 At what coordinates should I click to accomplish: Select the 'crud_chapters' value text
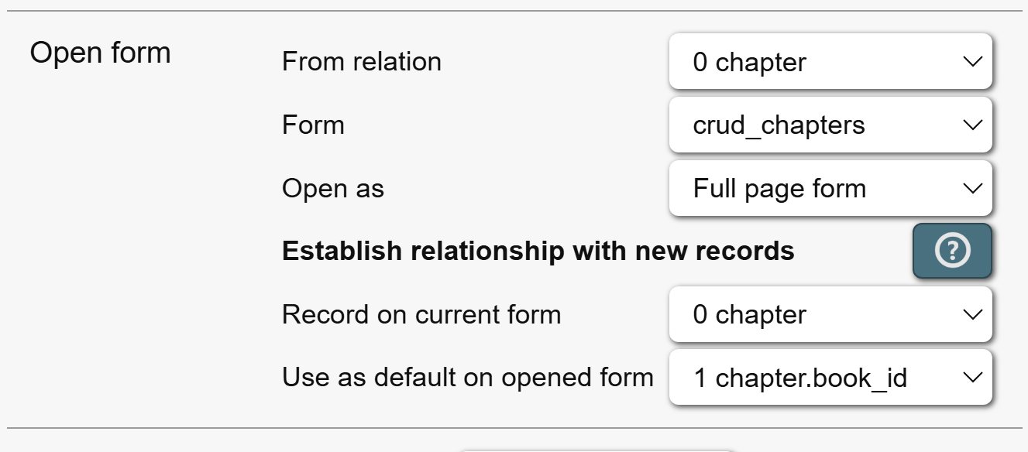779,125
